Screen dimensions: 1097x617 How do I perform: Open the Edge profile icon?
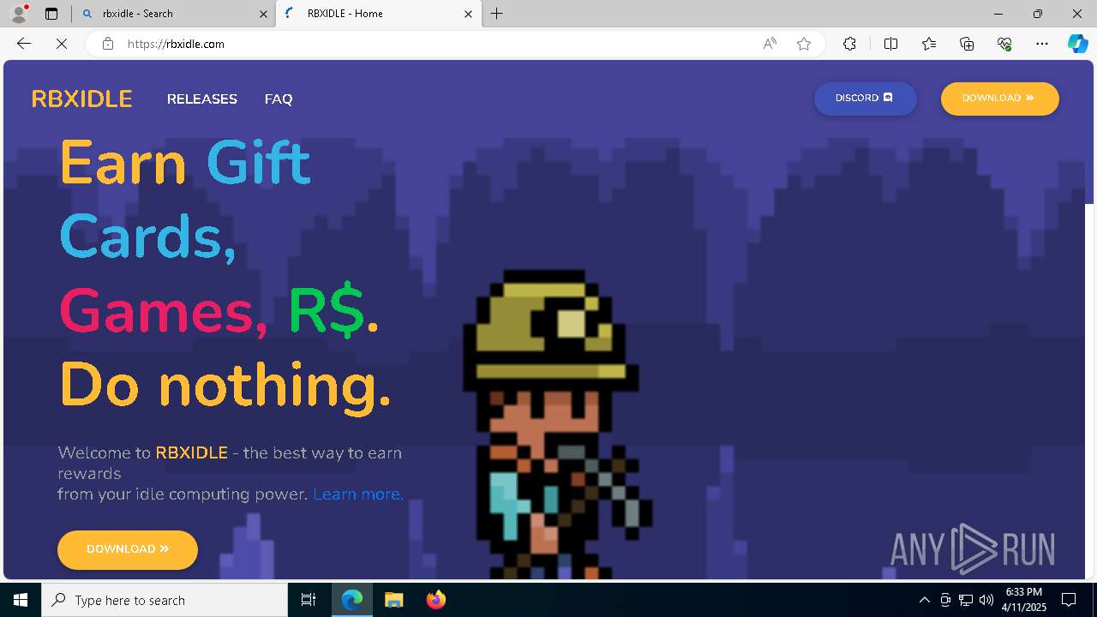[19, 14]
